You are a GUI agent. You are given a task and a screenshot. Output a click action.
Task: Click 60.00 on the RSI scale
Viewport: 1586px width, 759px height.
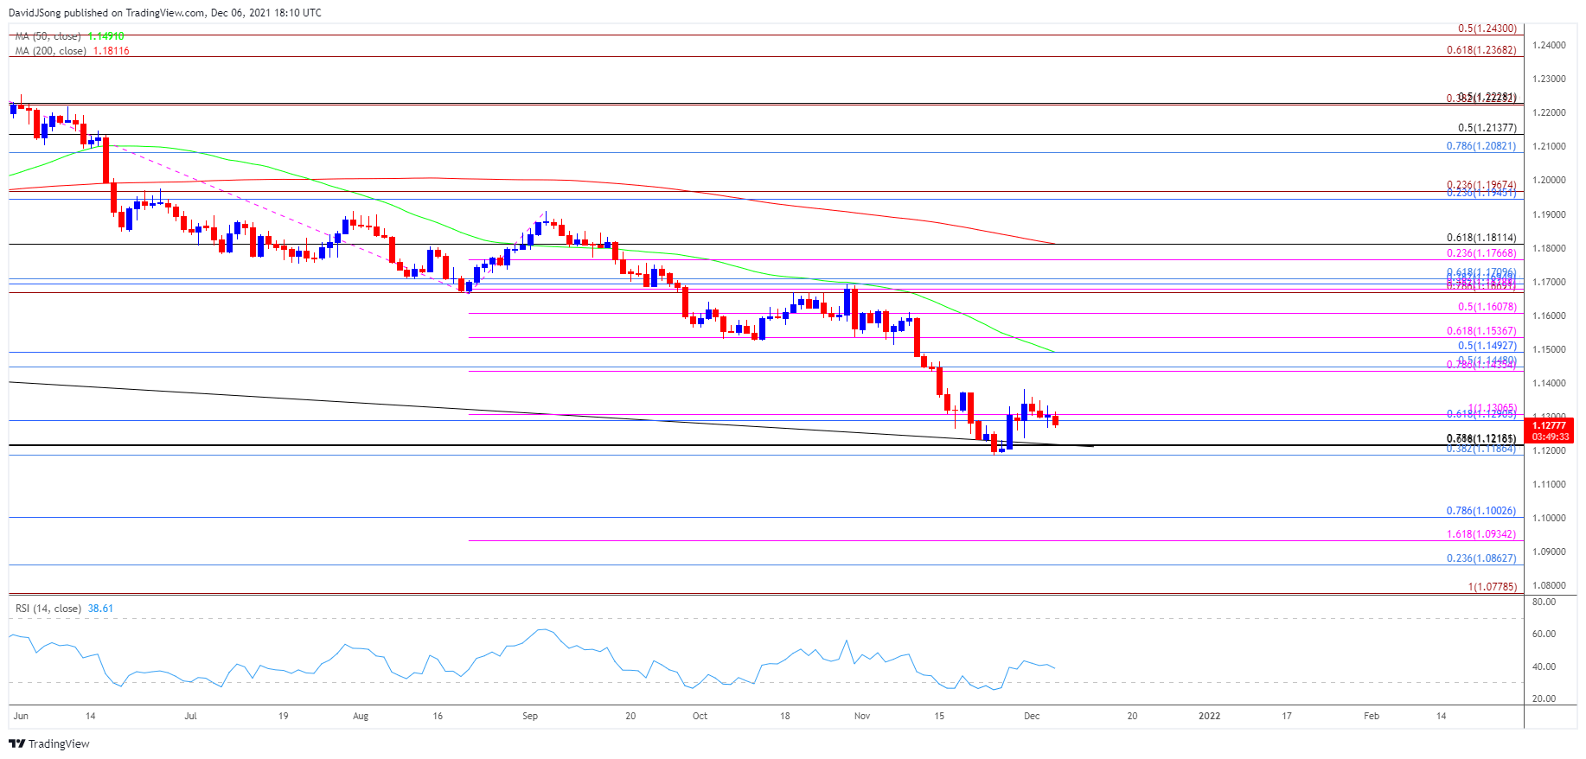pyautogui.click(x=1544, y=634)
